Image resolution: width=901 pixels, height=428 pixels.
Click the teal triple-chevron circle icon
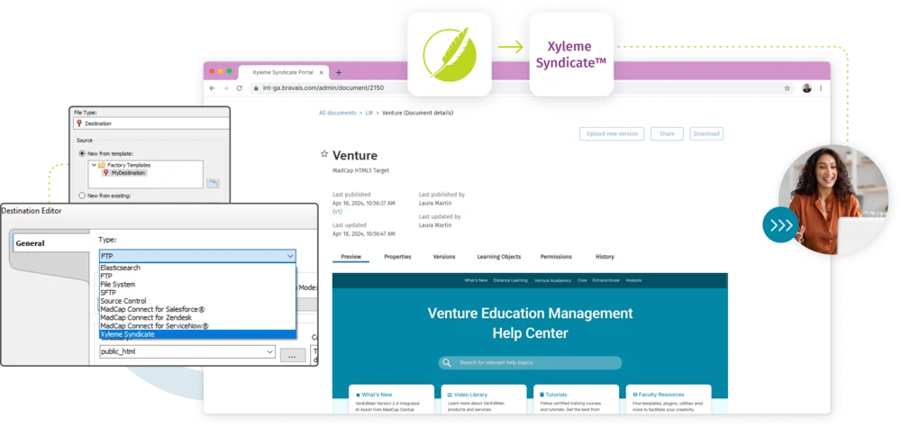[781, 224]
